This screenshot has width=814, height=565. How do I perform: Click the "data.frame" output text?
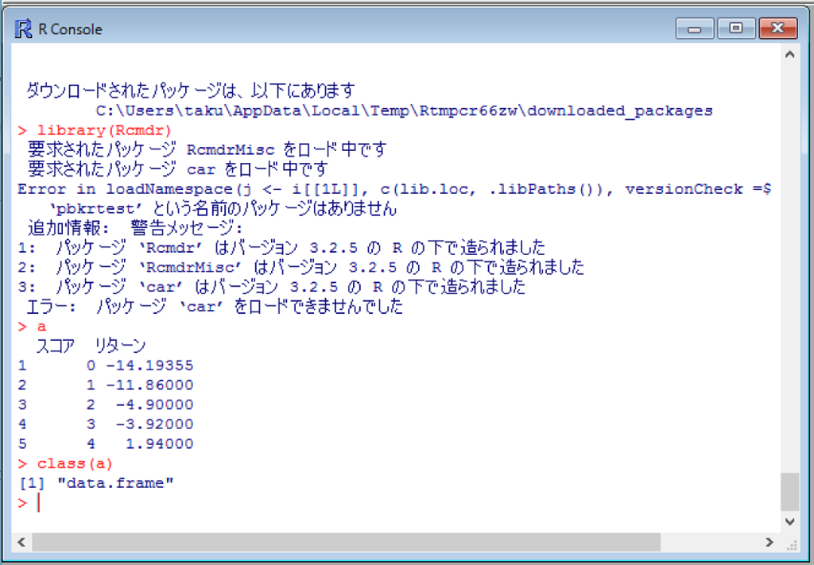point(115,483)
